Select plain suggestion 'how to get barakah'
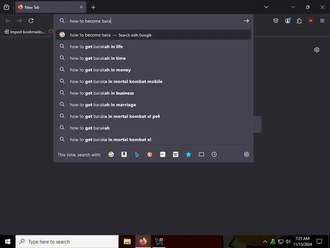330x248 pixels. tap(153, 128)
